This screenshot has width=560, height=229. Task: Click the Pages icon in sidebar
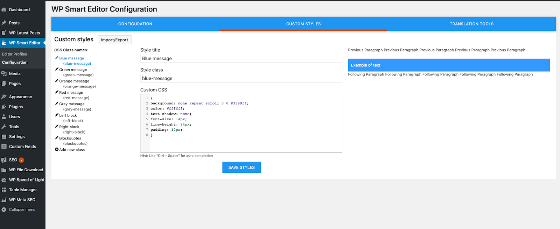click(x=4, y=84)
